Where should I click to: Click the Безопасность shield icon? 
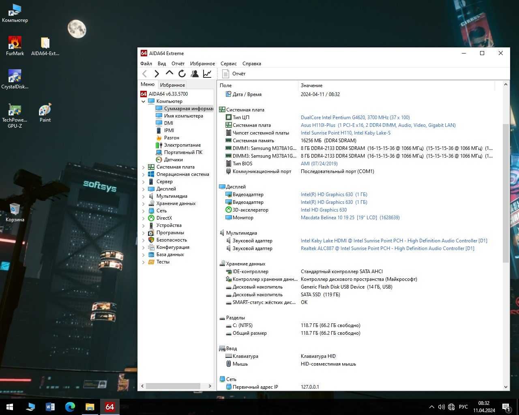click(x=151, y=240)
